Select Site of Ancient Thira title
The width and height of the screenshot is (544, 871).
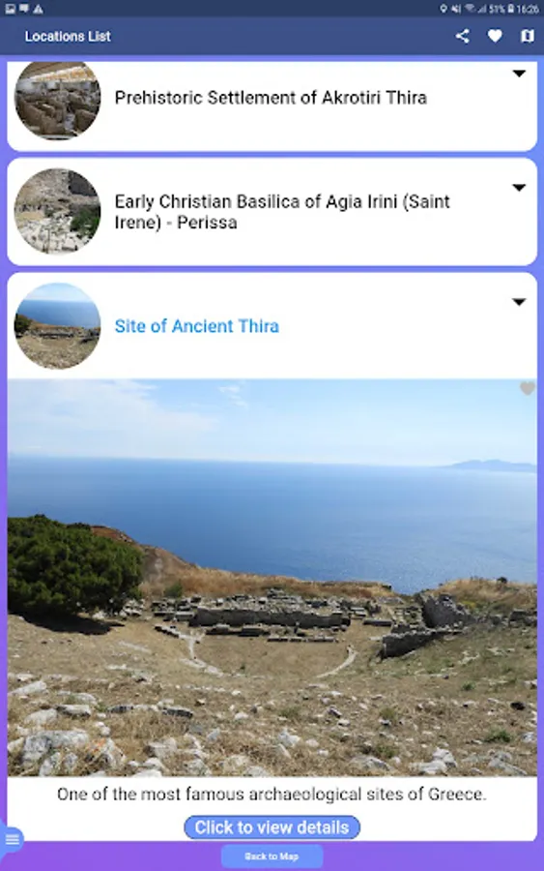(x=197, y=326)
